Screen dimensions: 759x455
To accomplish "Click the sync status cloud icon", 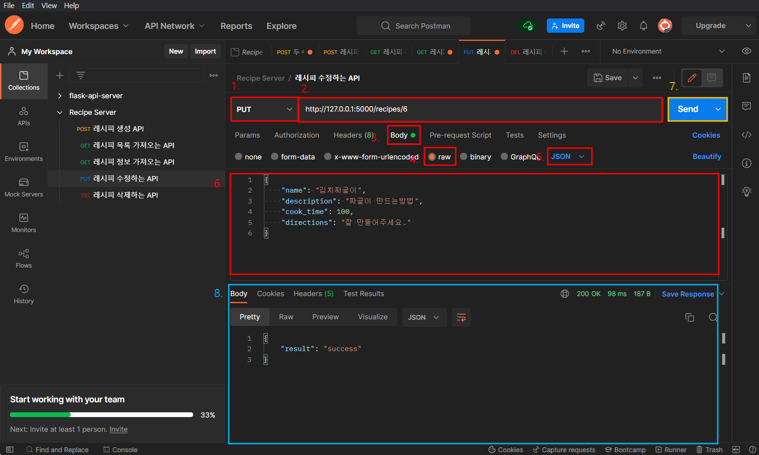I will pyautogui.click(x=528, y=26).
